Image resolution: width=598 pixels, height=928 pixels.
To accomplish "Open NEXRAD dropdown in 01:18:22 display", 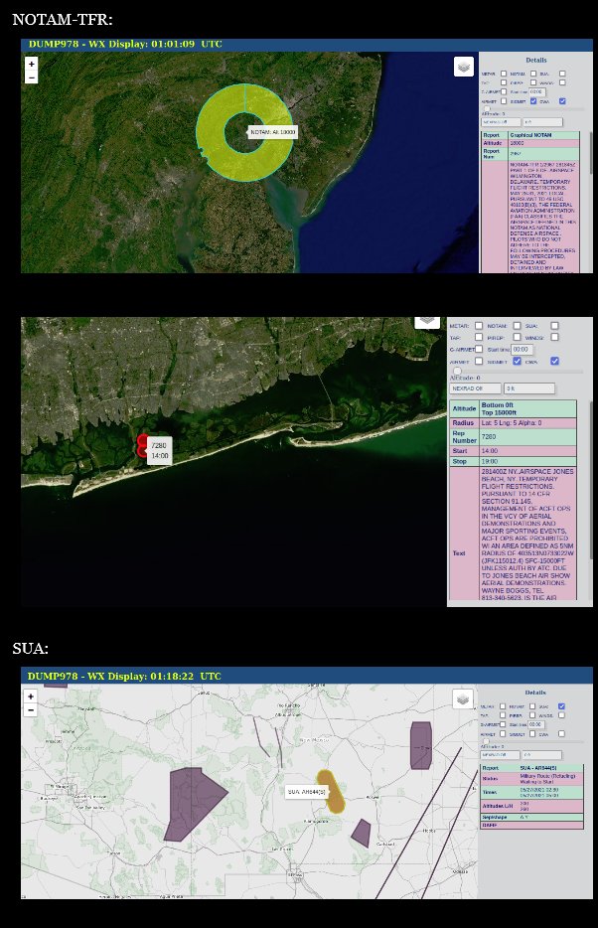I will click(x=501, y=754).
